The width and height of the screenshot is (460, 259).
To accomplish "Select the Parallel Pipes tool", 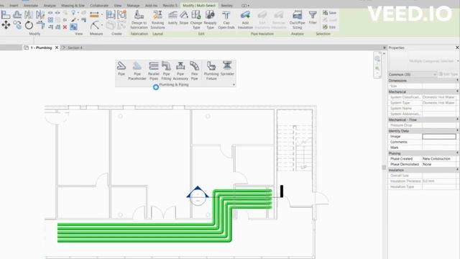I will [x=154, y=71].
